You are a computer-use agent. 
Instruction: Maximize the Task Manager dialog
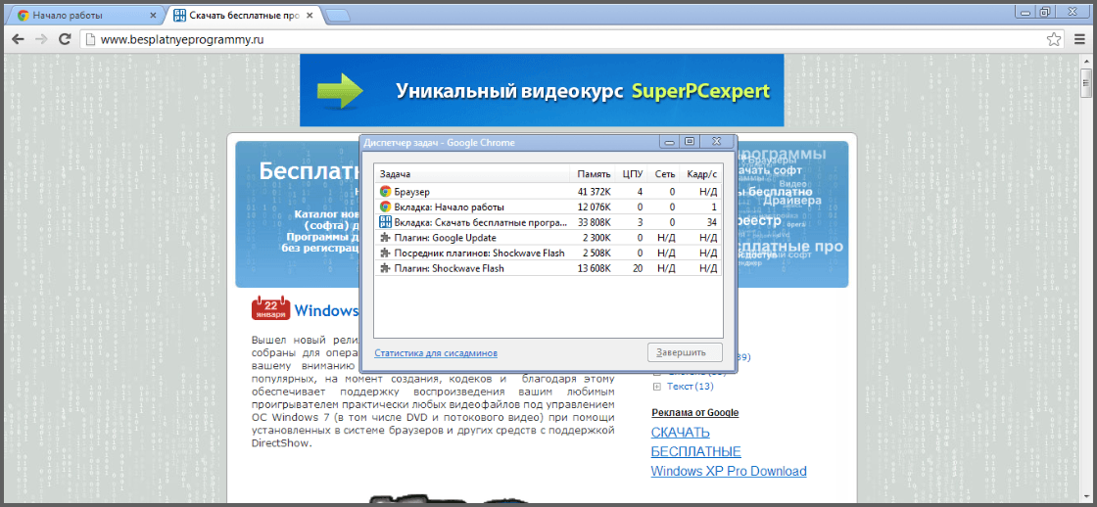690,141
